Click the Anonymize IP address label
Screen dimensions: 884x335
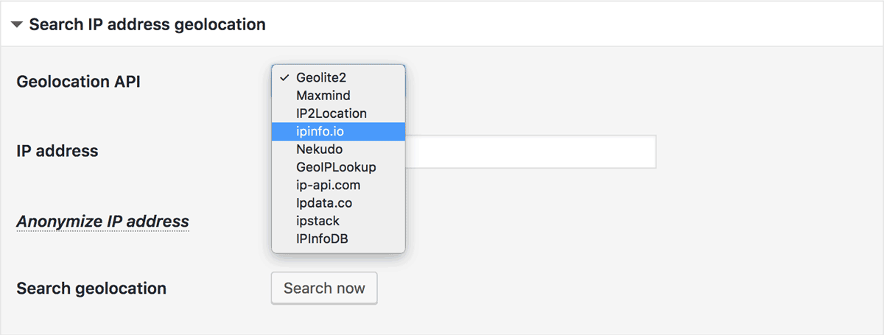[102, 221]
